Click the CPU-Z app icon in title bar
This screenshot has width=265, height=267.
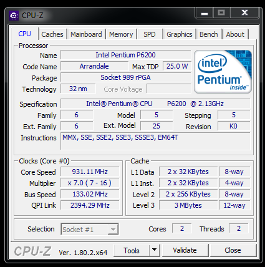point(14,16)
